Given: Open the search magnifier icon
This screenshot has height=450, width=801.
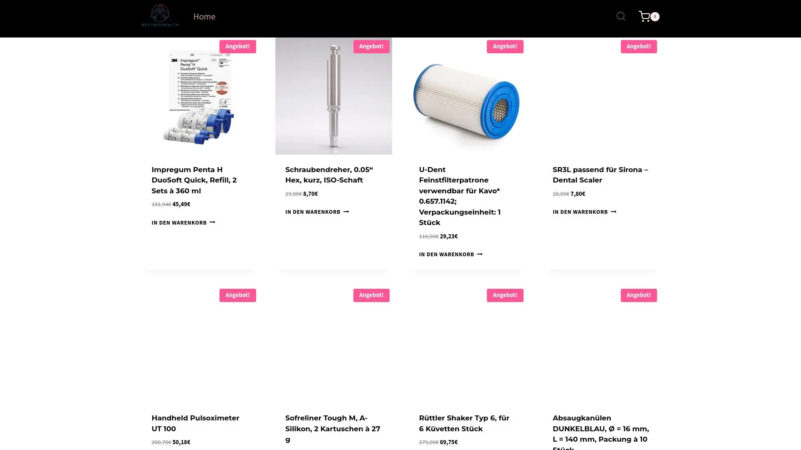Looking at the screenshot, I should coord(621,16).
